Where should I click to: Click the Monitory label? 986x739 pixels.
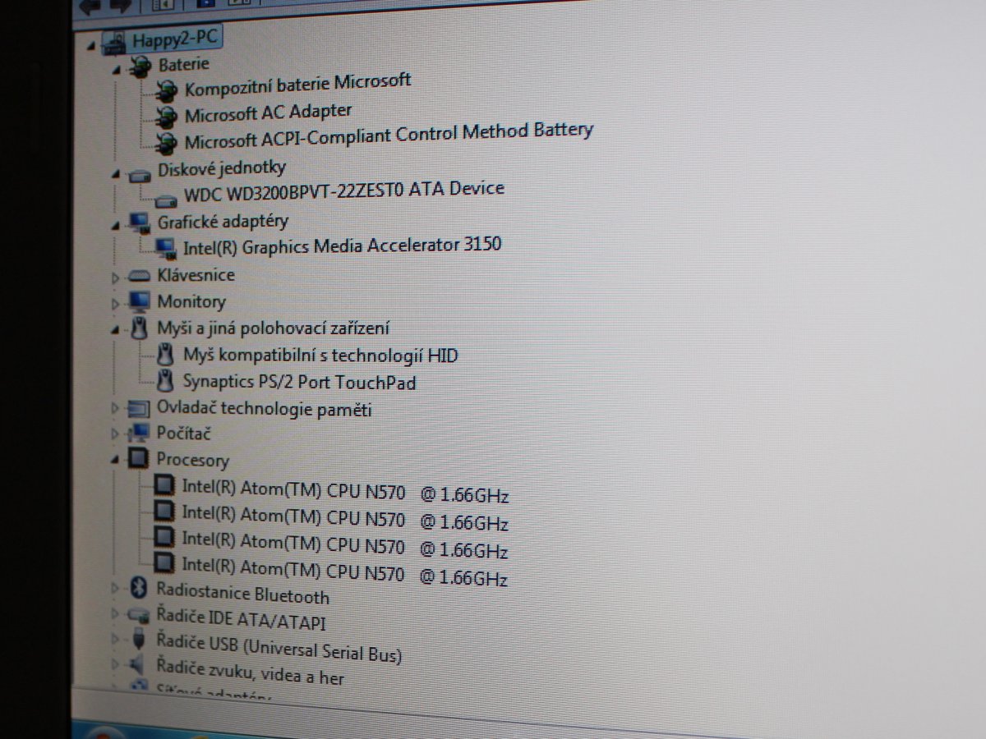click(191, 301)
